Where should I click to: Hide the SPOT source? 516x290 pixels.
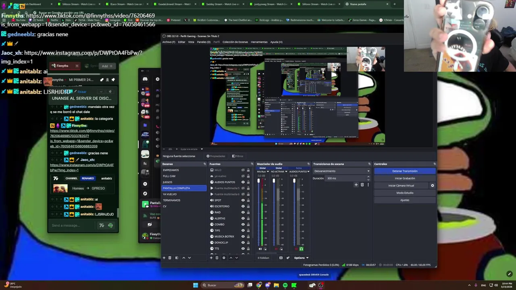[243, 200]
